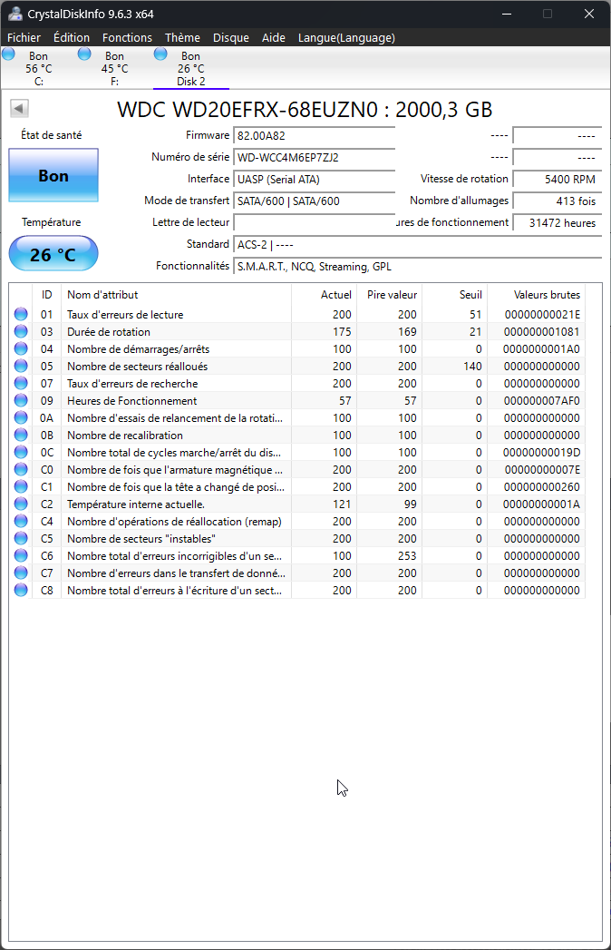Click the blue health orb for drive C:

pos(9,54)
